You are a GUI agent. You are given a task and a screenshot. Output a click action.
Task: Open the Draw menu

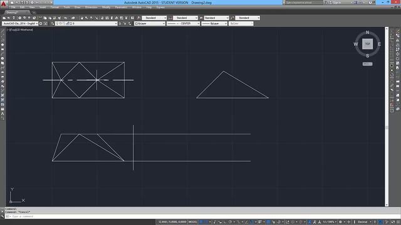tap(77, 7)
